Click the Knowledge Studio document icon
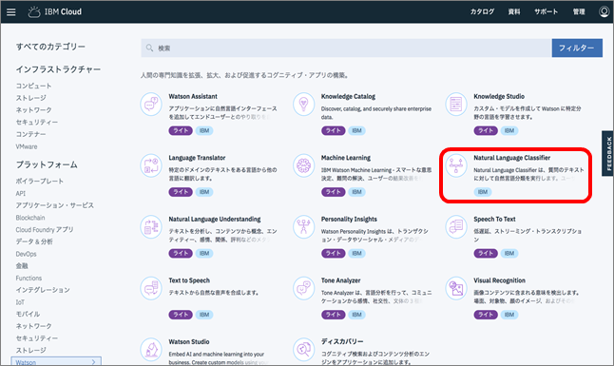 [x=456, y=105]
